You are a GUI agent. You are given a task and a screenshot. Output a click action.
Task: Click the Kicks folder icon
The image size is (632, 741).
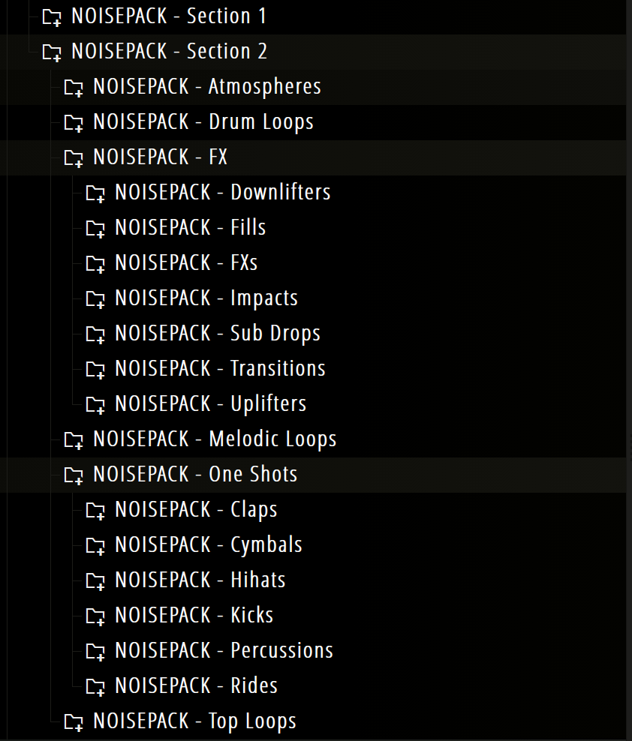point(95,616)
